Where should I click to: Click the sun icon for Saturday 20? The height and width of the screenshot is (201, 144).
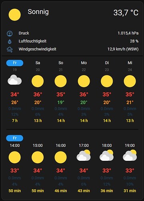pos(38,81)
